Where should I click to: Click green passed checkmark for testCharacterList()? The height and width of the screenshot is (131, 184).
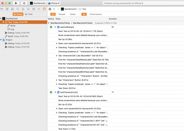click(x=51, y=92)
